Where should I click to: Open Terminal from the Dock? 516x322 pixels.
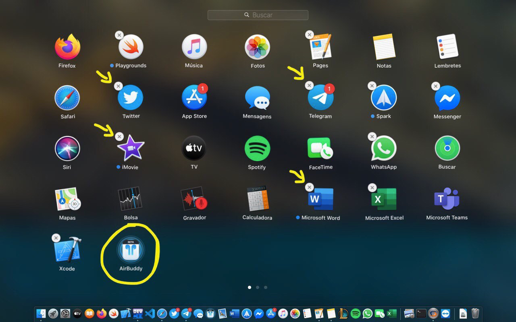pyautogui.click(x=421, y=313)
